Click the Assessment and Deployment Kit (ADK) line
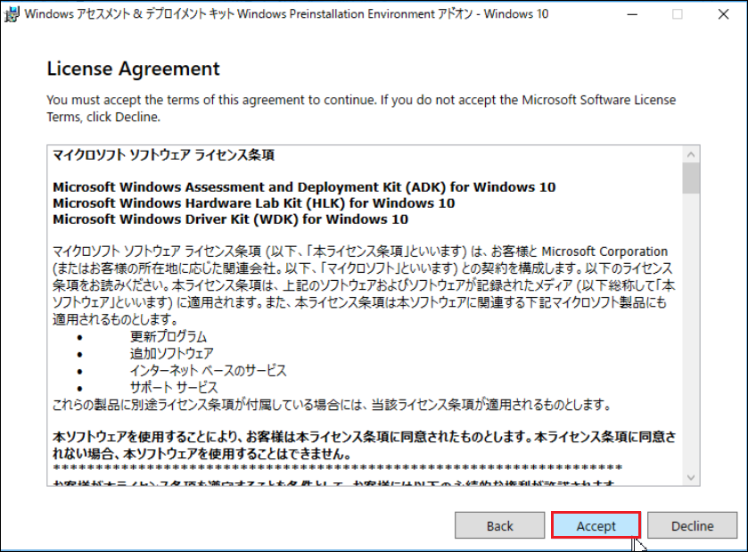Screen dimensions: 748x552 304,187
